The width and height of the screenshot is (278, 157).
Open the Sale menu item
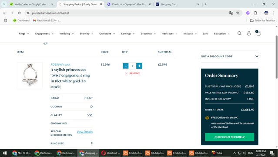click(x=205, y=33)
